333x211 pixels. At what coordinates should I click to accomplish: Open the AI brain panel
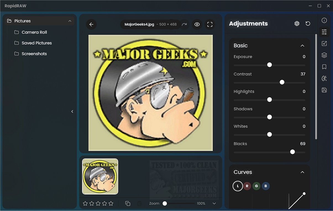tap(324, 78)
